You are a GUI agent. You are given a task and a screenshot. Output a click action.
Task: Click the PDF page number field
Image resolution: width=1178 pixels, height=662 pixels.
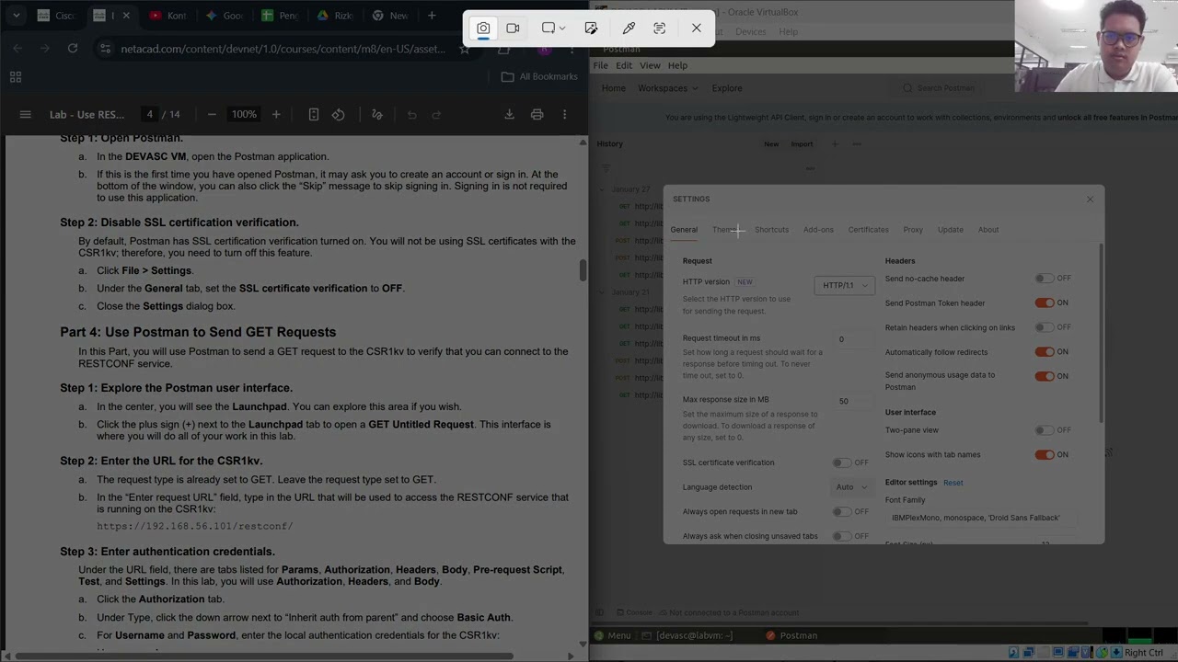click(149, 114)
